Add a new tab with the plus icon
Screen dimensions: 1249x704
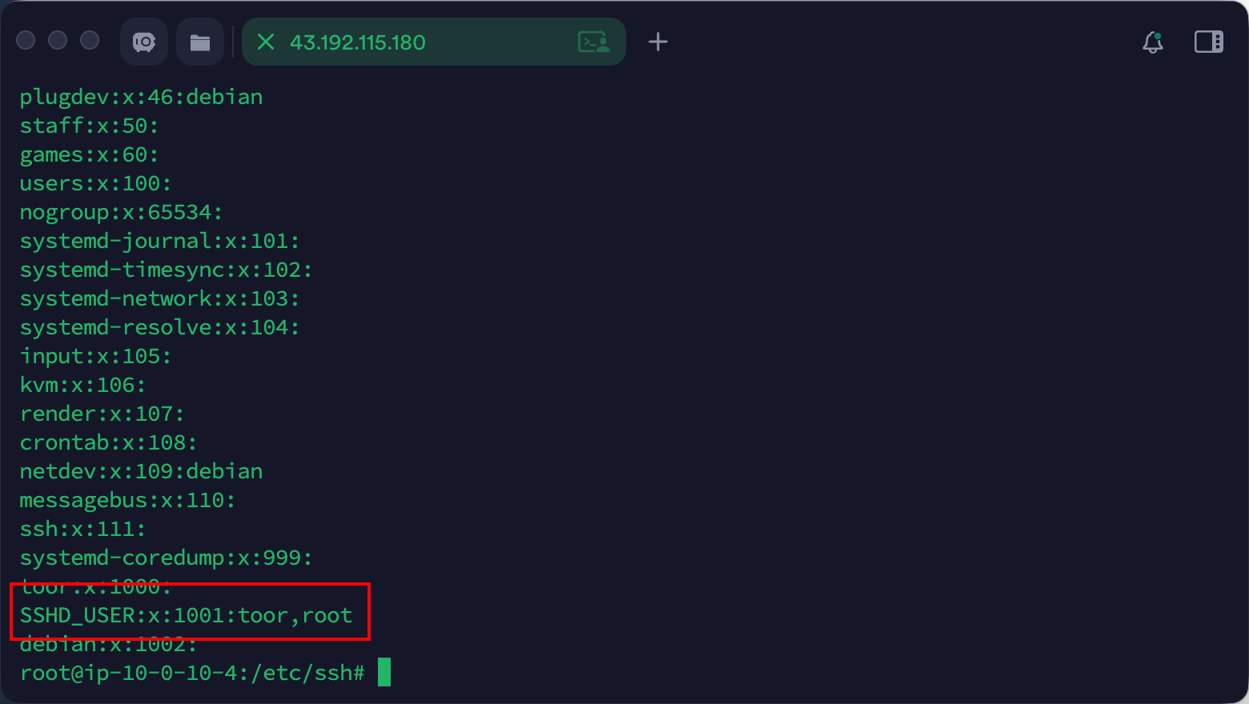click(x=658, y=42)
